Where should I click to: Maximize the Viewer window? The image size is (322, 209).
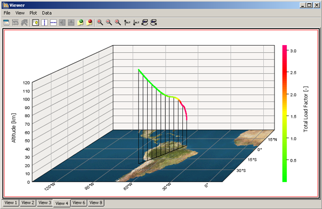[309, 5]
